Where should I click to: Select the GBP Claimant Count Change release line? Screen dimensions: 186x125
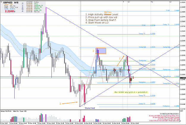click(166, 117)
